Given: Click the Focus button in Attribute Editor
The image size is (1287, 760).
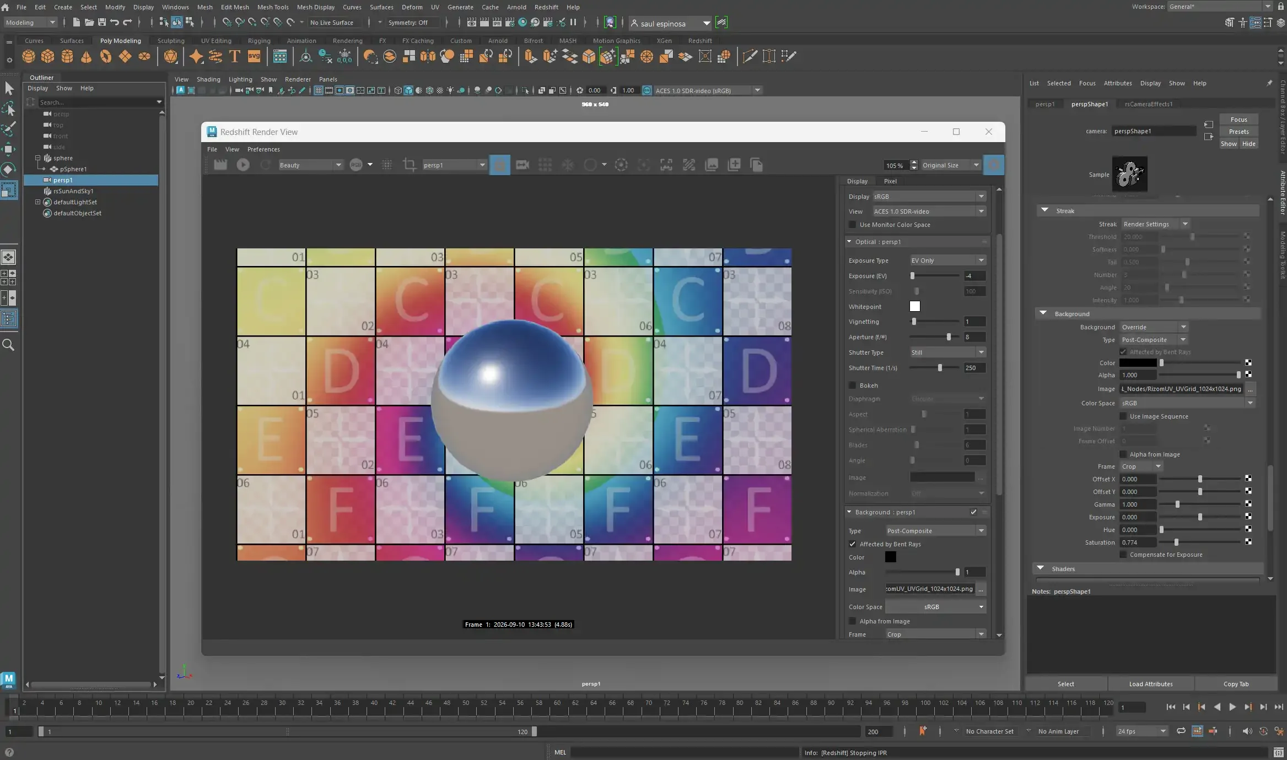Looking at the screenshot, I should [x=1238, y=120].
